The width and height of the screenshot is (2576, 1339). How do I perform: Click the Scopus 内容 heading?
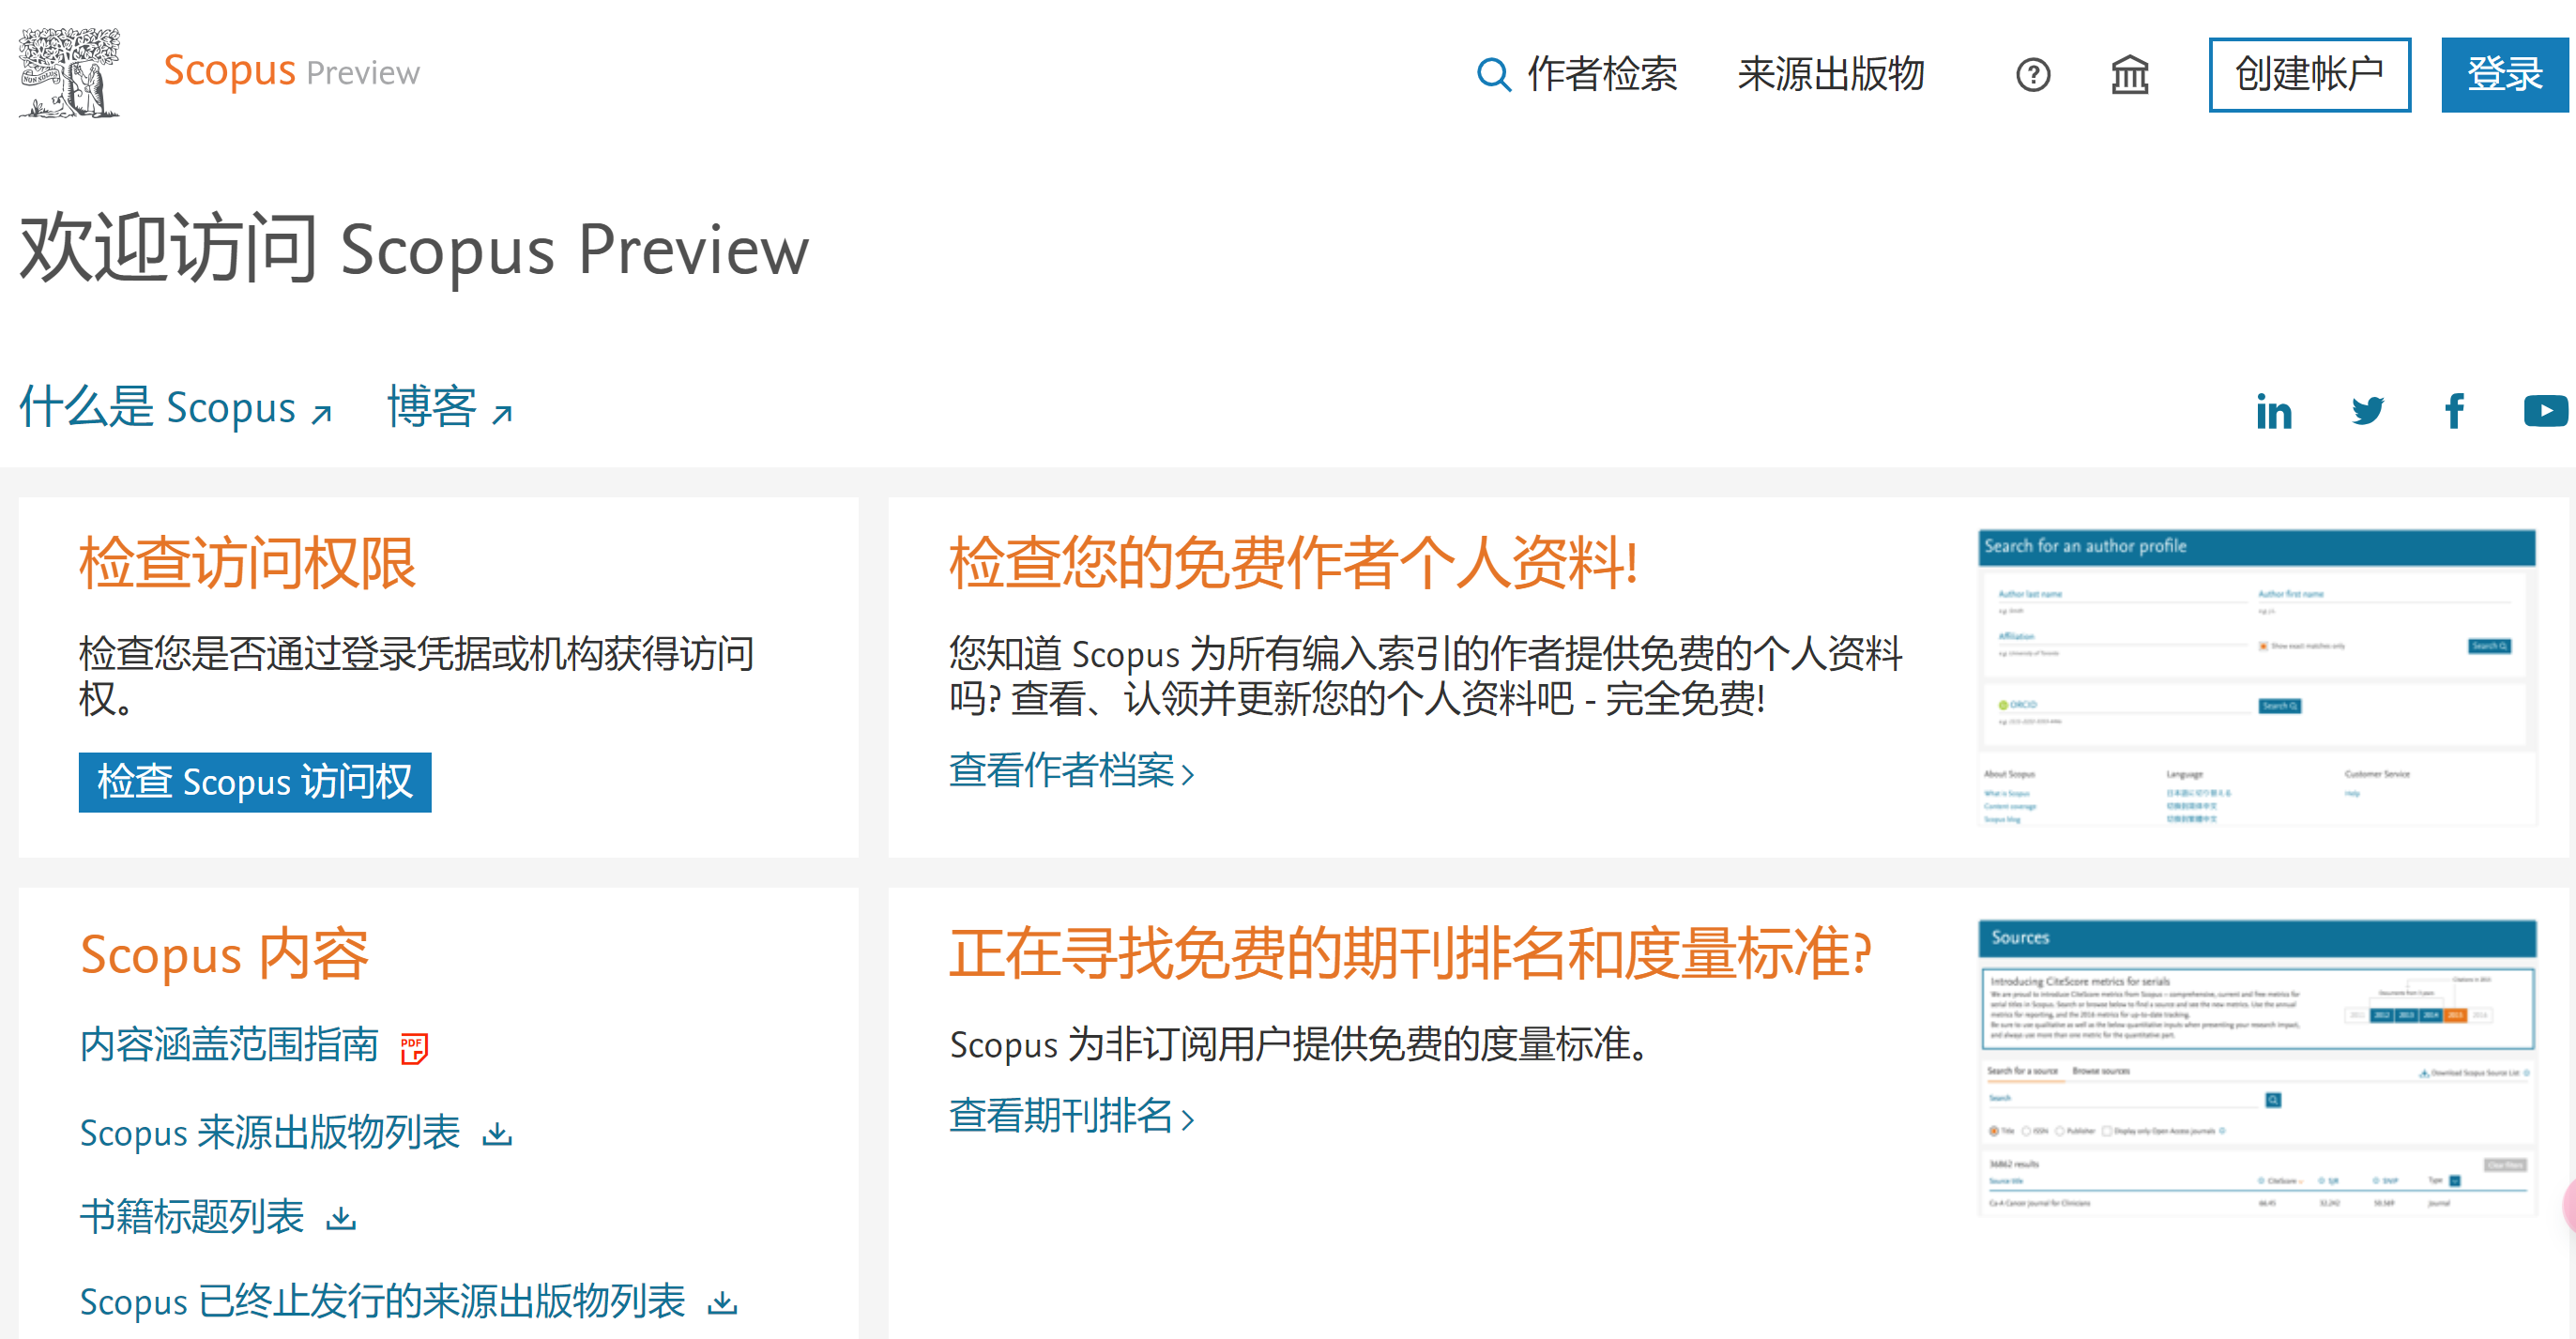pos(224,955)
